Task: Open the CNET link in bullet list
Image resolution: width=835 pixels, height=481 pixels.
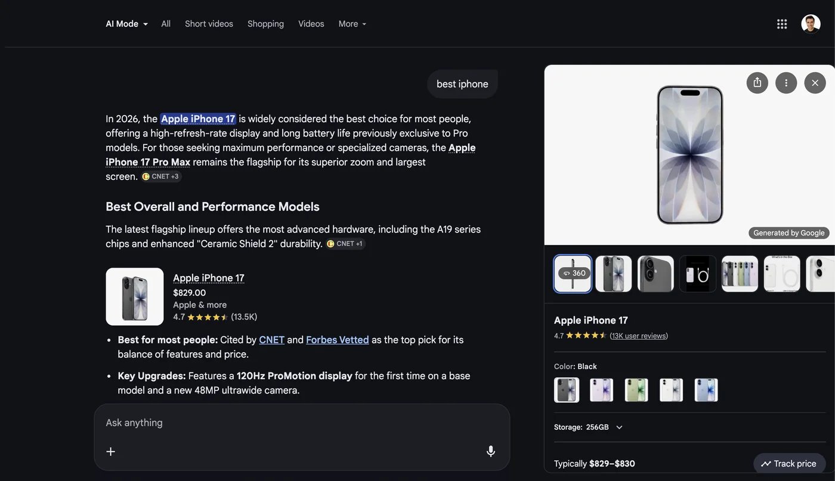Action: point(271,340)
